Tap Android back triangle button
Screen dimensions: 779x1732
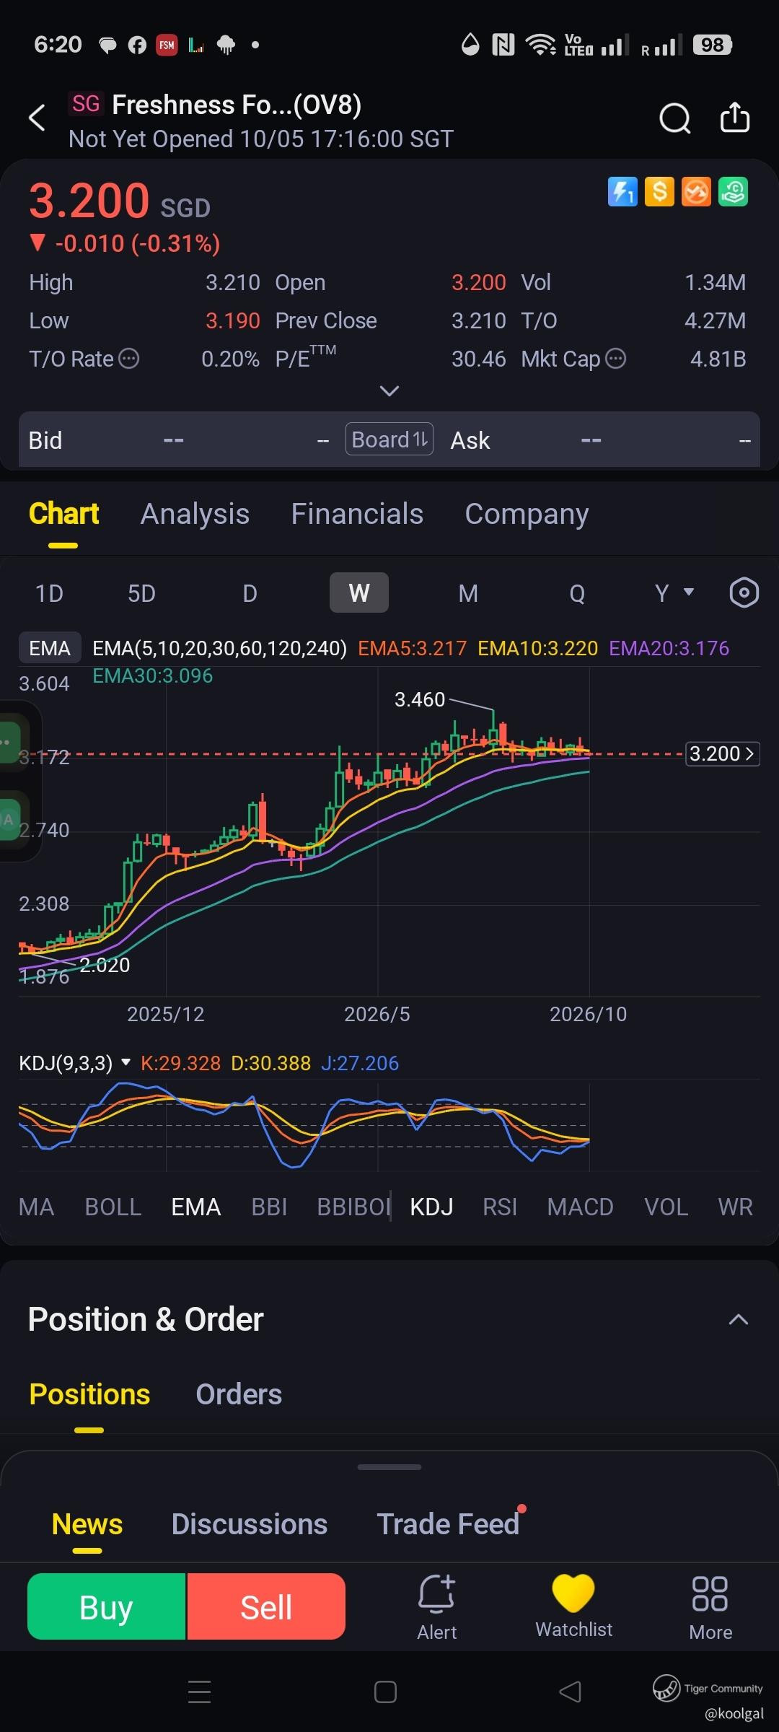570,1692
